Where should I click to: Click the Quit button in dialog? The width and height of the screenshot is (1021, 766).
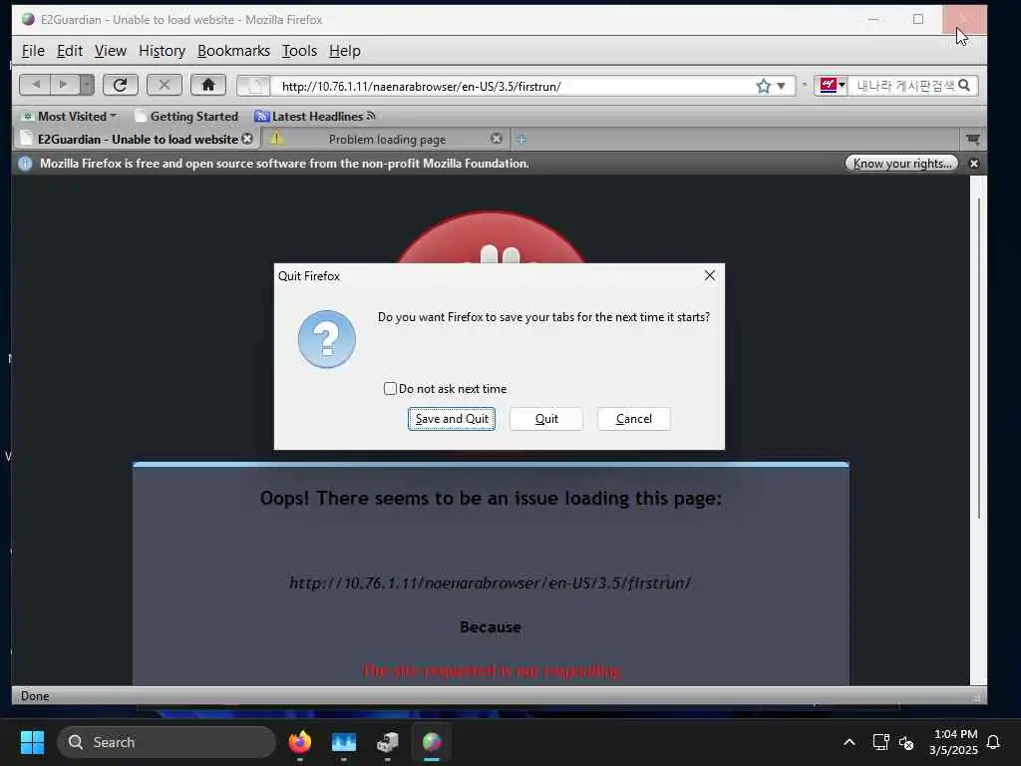[546, 419]
